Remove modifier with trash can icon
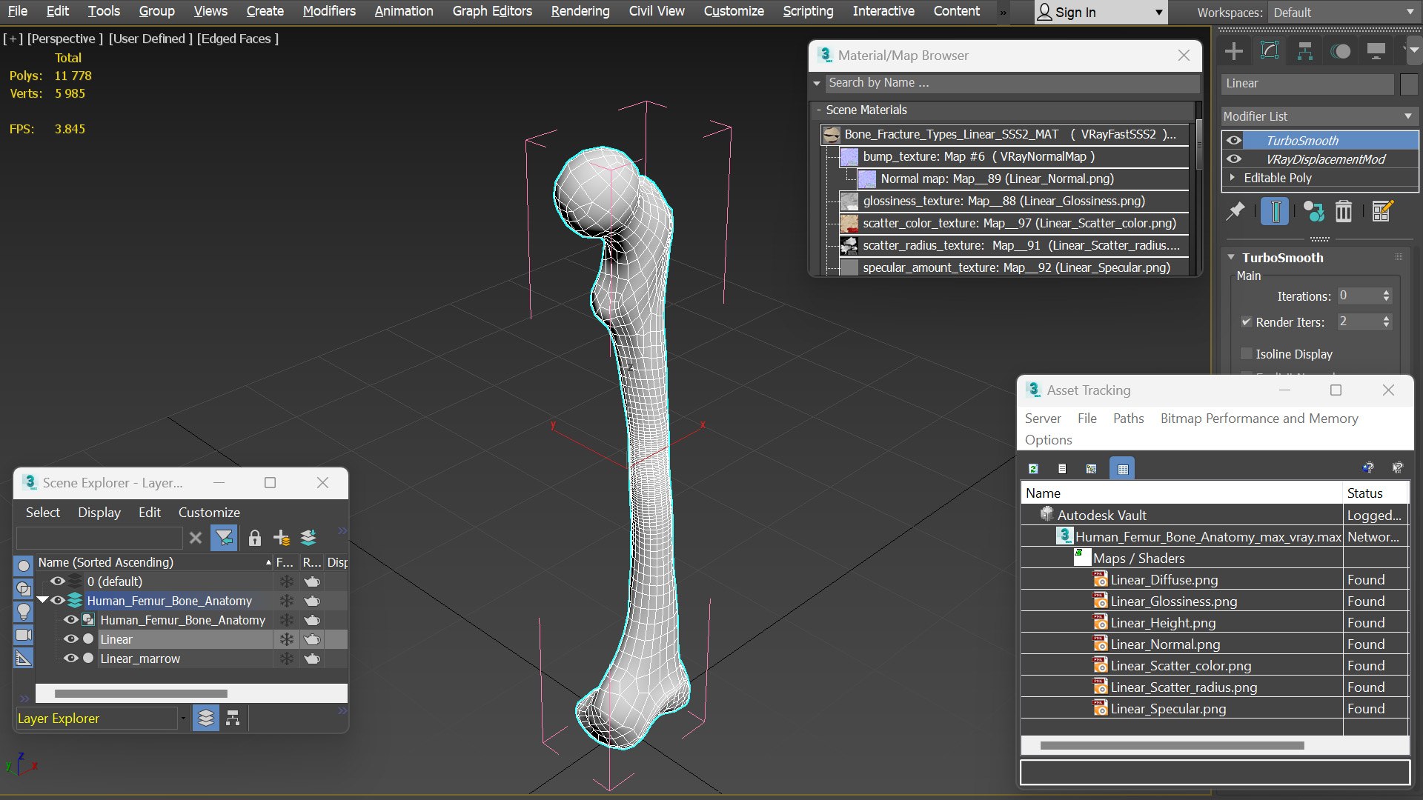Viewport: 1423px width, 800px height. 1344,212
